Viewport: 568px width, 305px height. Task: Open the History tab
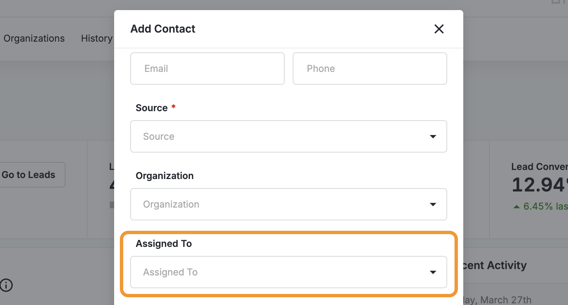click(97, 39)
